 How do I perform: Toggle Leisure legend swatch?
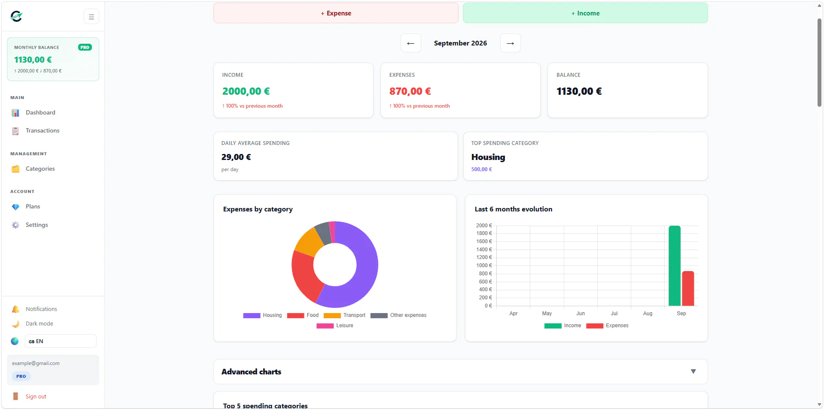325,326
